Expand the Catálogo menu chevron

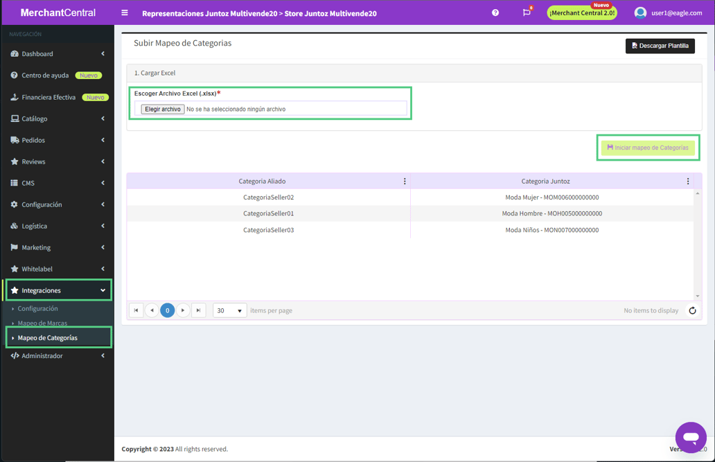pyautogui.click(x=103, y=118)
